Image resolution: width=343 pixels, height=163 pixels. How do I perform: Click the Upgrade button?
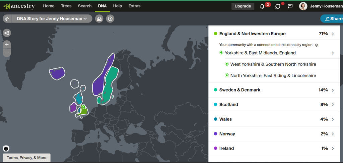click(x=243, y=6)
